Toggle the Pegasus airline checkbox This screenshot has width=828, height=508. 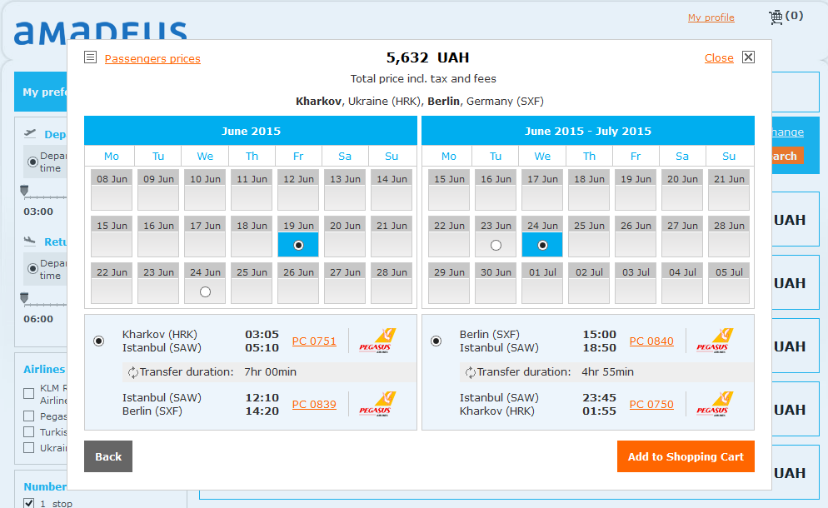(x=29, y=416)
